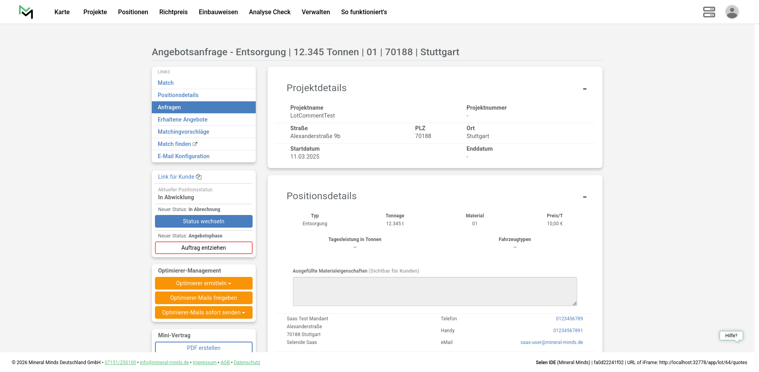Click the saas-user@mineral-minds.de email link

click(551, 342)
